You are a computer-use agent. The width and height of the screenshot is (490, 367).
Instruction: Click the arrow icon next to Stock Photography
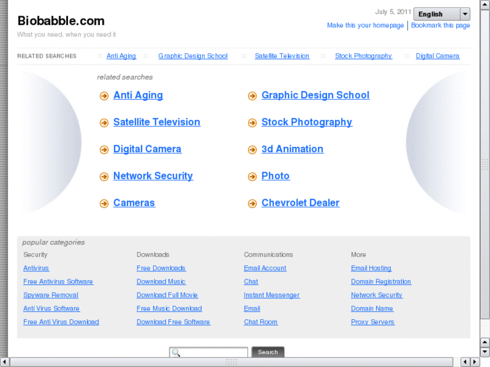coord(252,123)
